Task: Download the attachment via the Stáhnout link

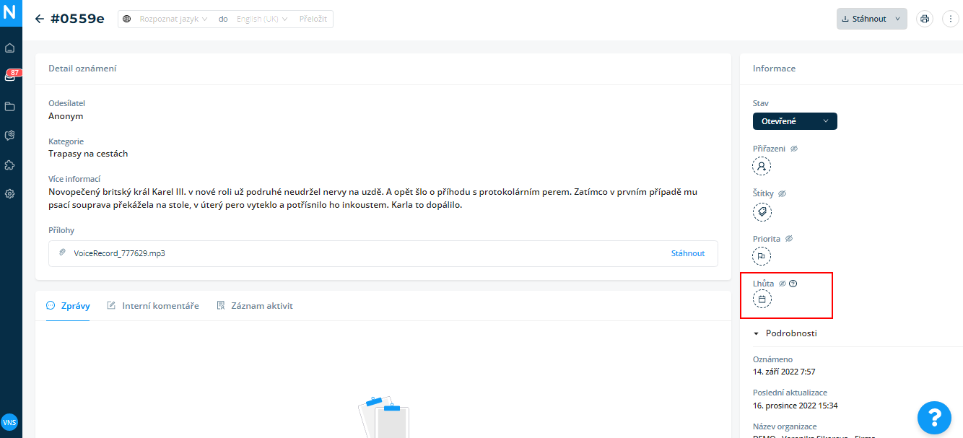Action: click(x=688, y=253)
